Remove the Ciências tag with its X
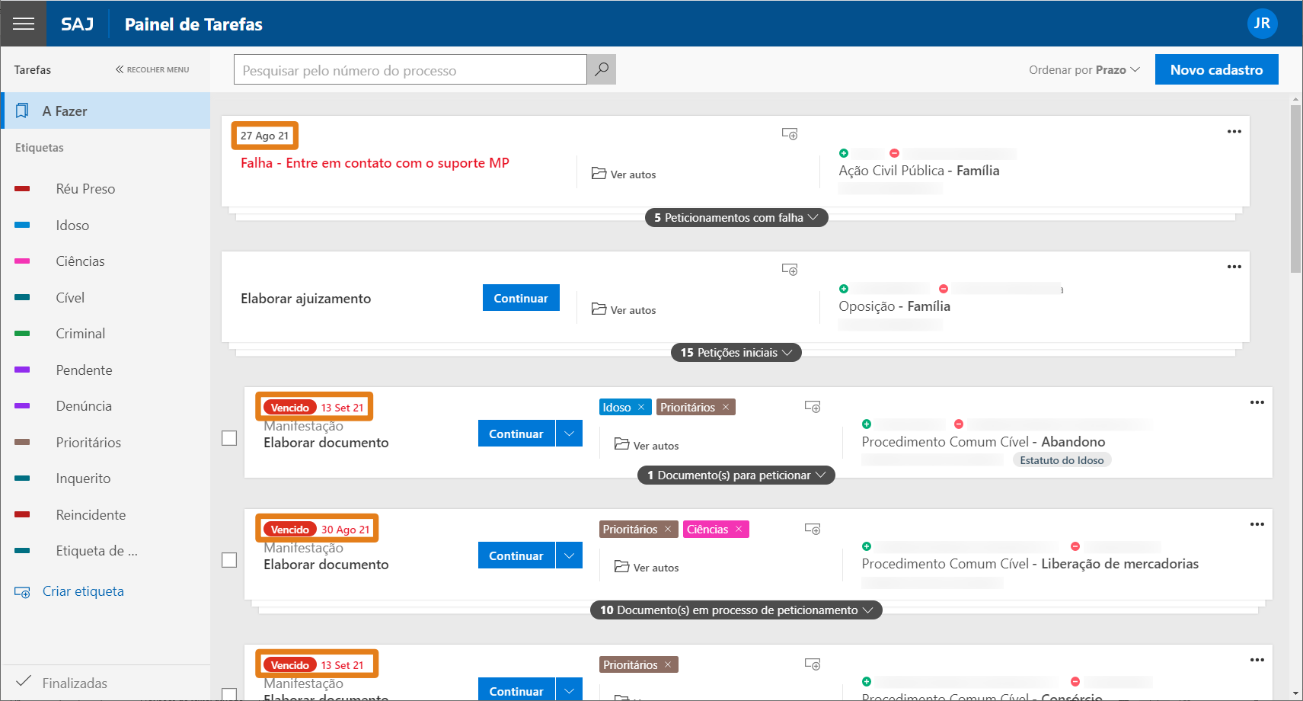 click(739, 530)
